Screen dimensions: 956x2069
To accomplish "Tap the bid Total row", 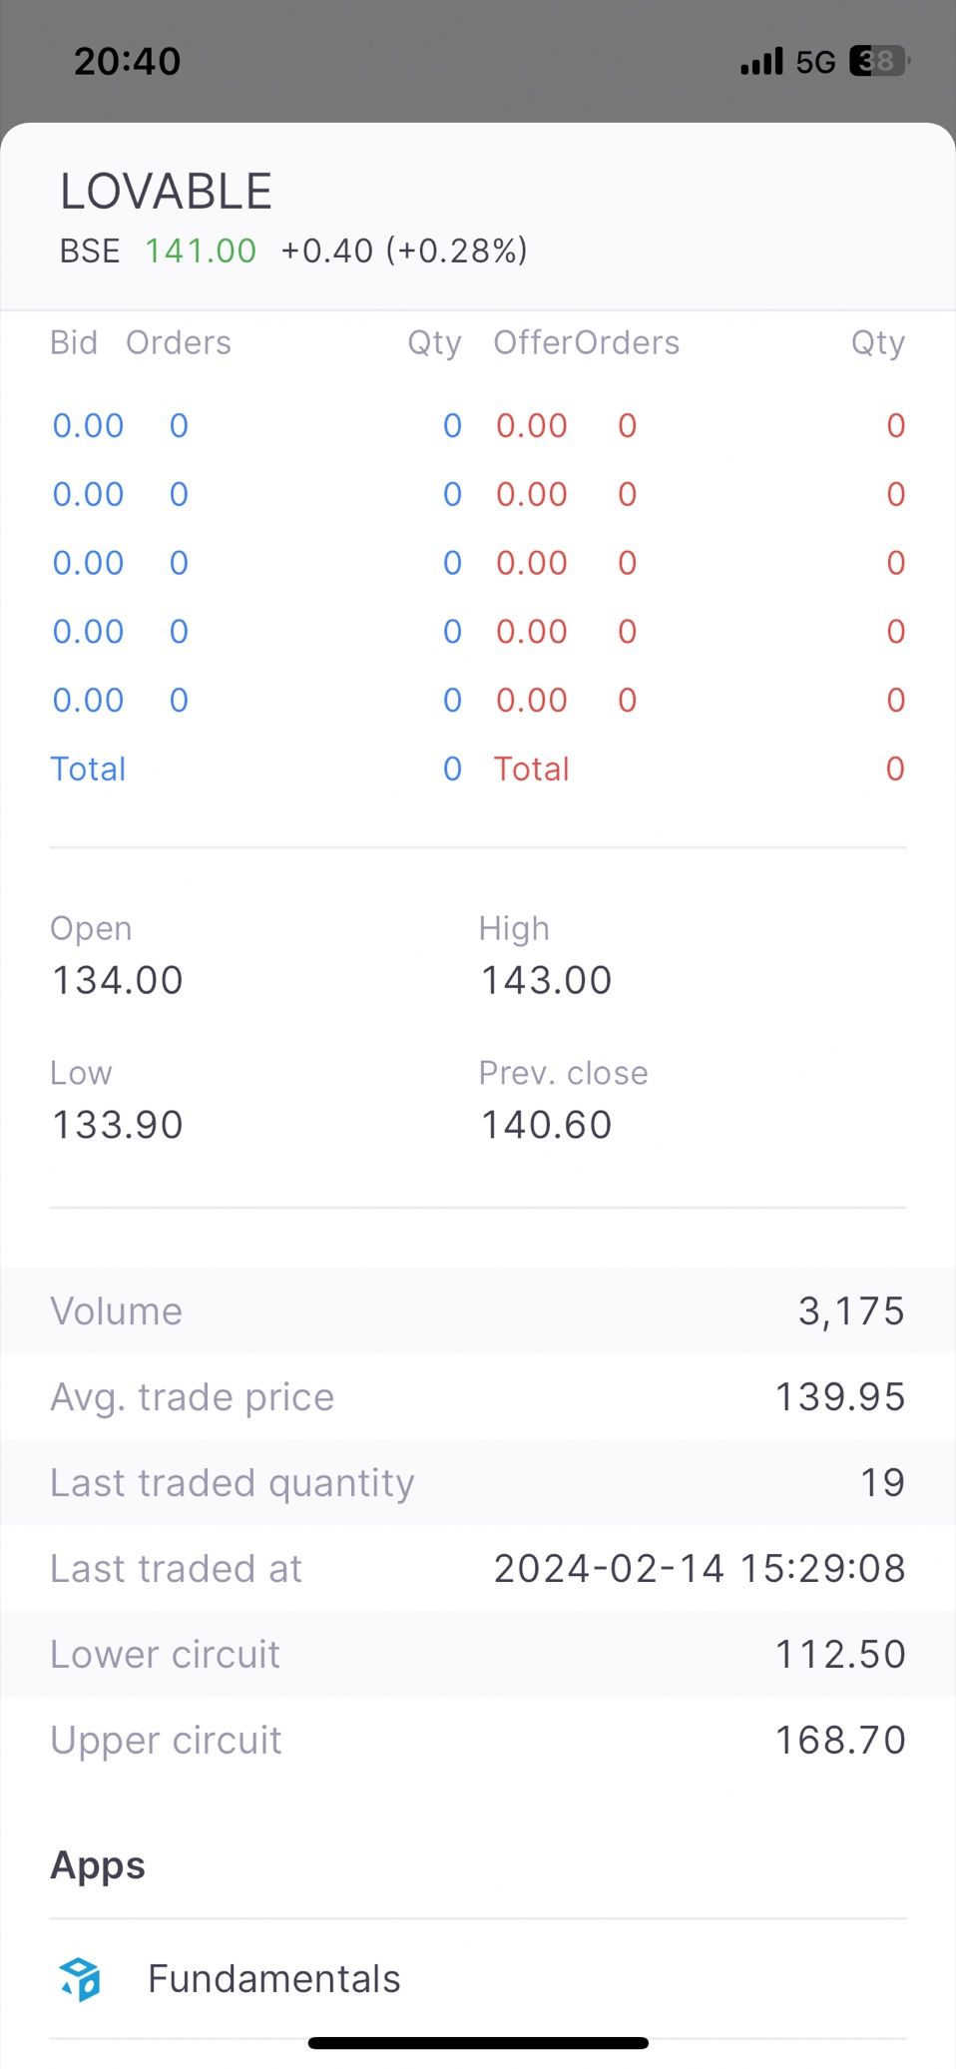I will click(256, 770).
